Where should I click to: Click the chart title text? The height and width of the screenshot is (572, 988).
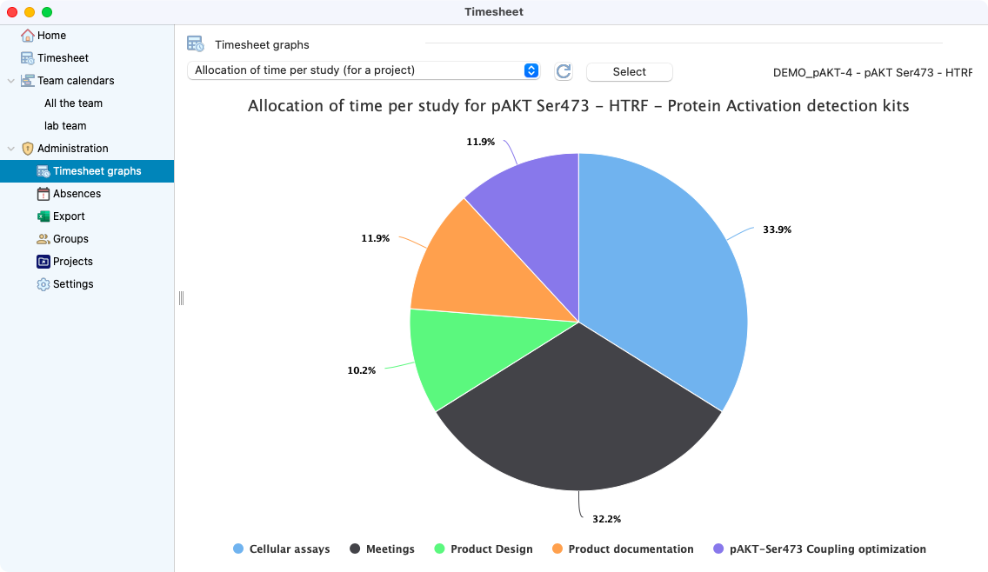coord(578,106)
